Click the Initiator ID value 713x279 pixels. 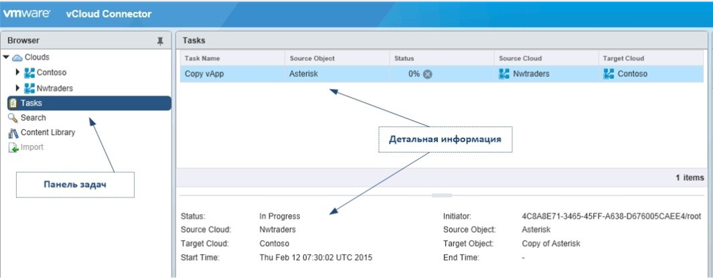coord(611,216)
